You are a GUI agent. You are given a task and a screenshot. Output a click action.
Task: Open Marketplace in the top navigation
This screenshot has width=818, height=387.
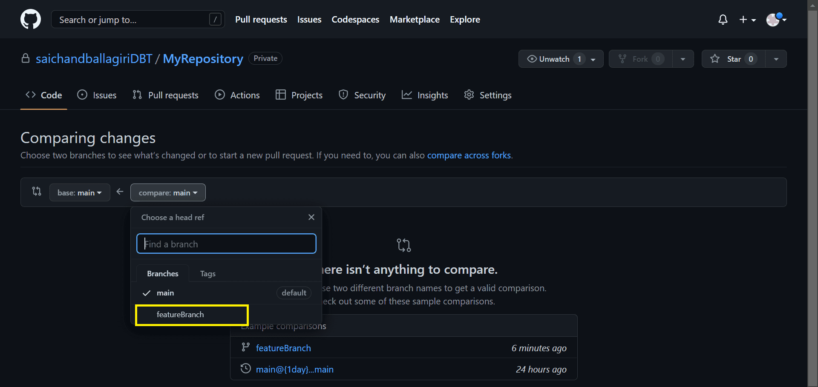point(415,20)
